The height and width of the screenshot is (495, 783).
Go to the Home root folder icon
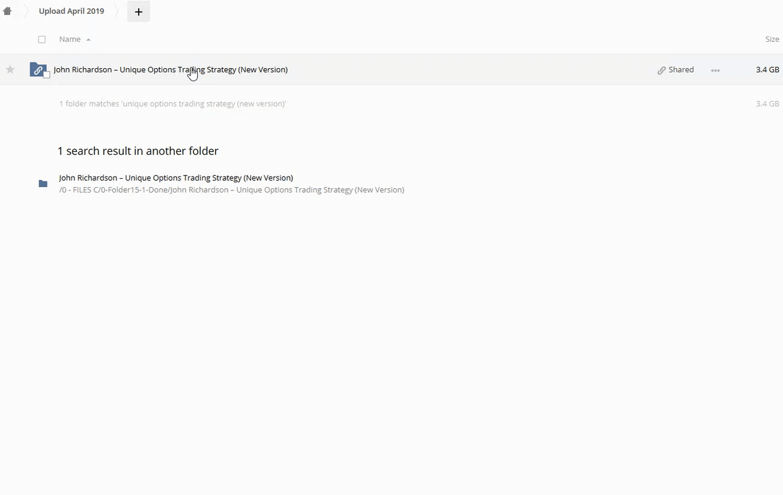click(8, 11)
